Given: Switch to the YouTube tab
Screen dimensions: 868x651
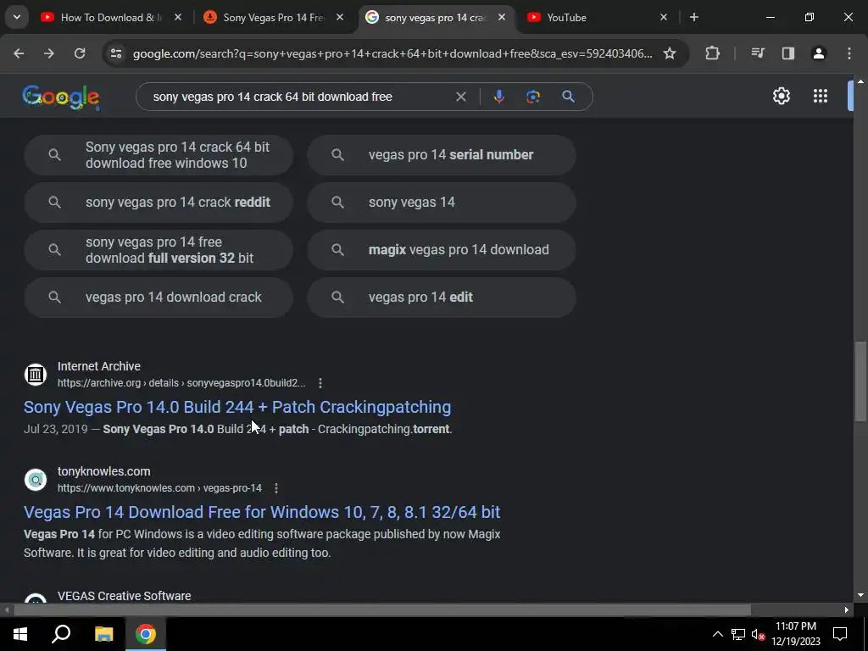Looking at the screenshot, I should tap(598, 18).
